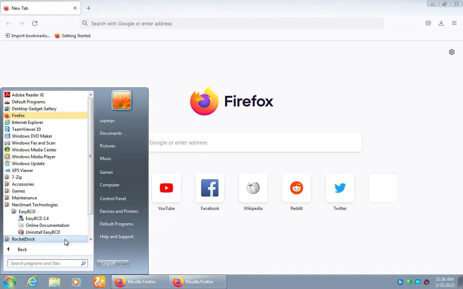Open Desktop Gadget Gallery

[x=46, y=109]
